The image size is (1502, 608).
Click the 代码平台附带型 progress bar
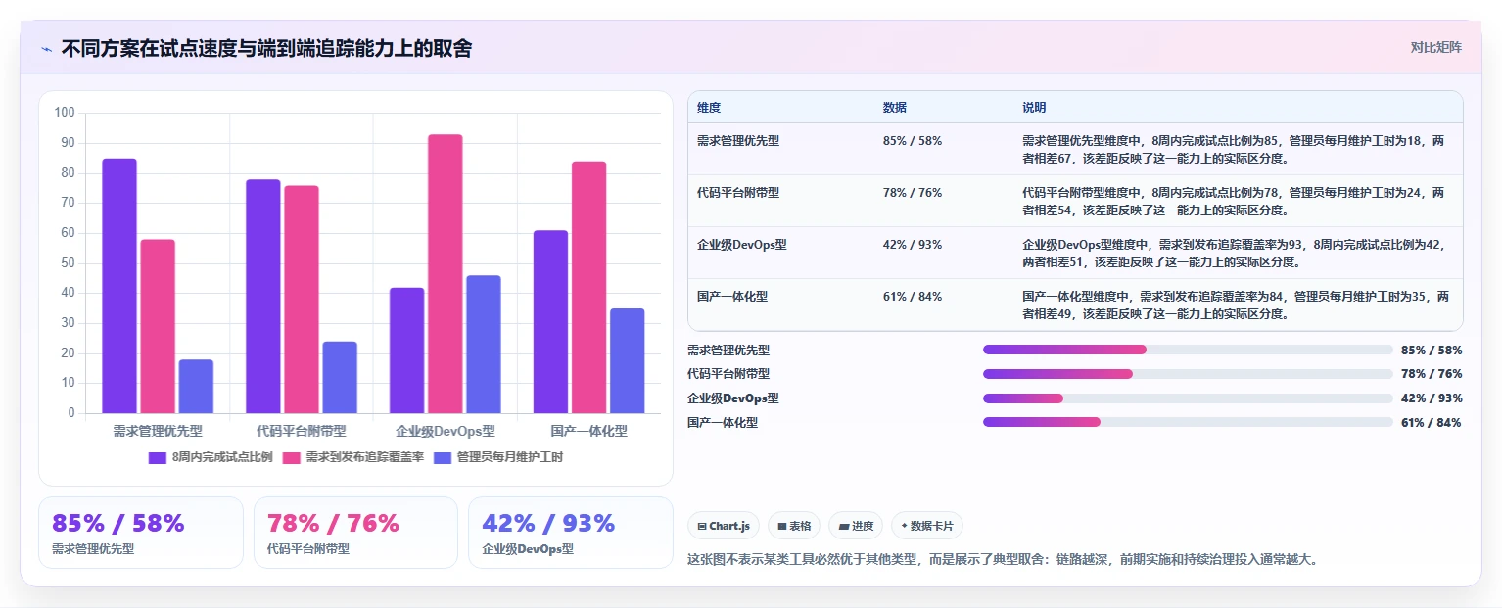1188,374
